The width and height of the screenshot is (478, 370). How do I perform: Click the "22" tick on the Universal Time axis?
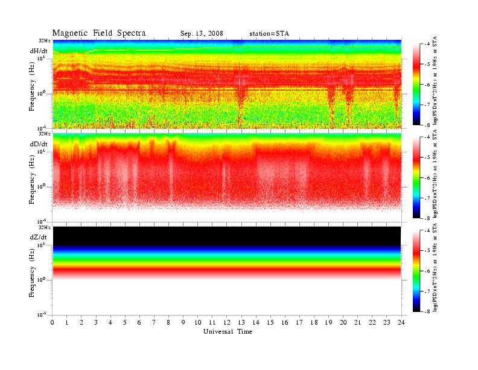[x=372, y=322]
